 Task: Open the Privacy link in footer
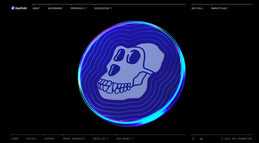(x=31, y=139)
